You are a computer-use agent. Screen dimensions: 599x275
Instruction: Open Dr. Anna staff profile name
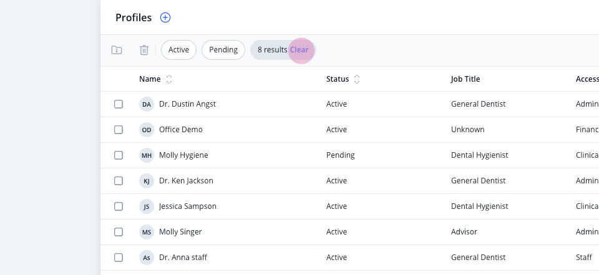click(x=183, y=258)
